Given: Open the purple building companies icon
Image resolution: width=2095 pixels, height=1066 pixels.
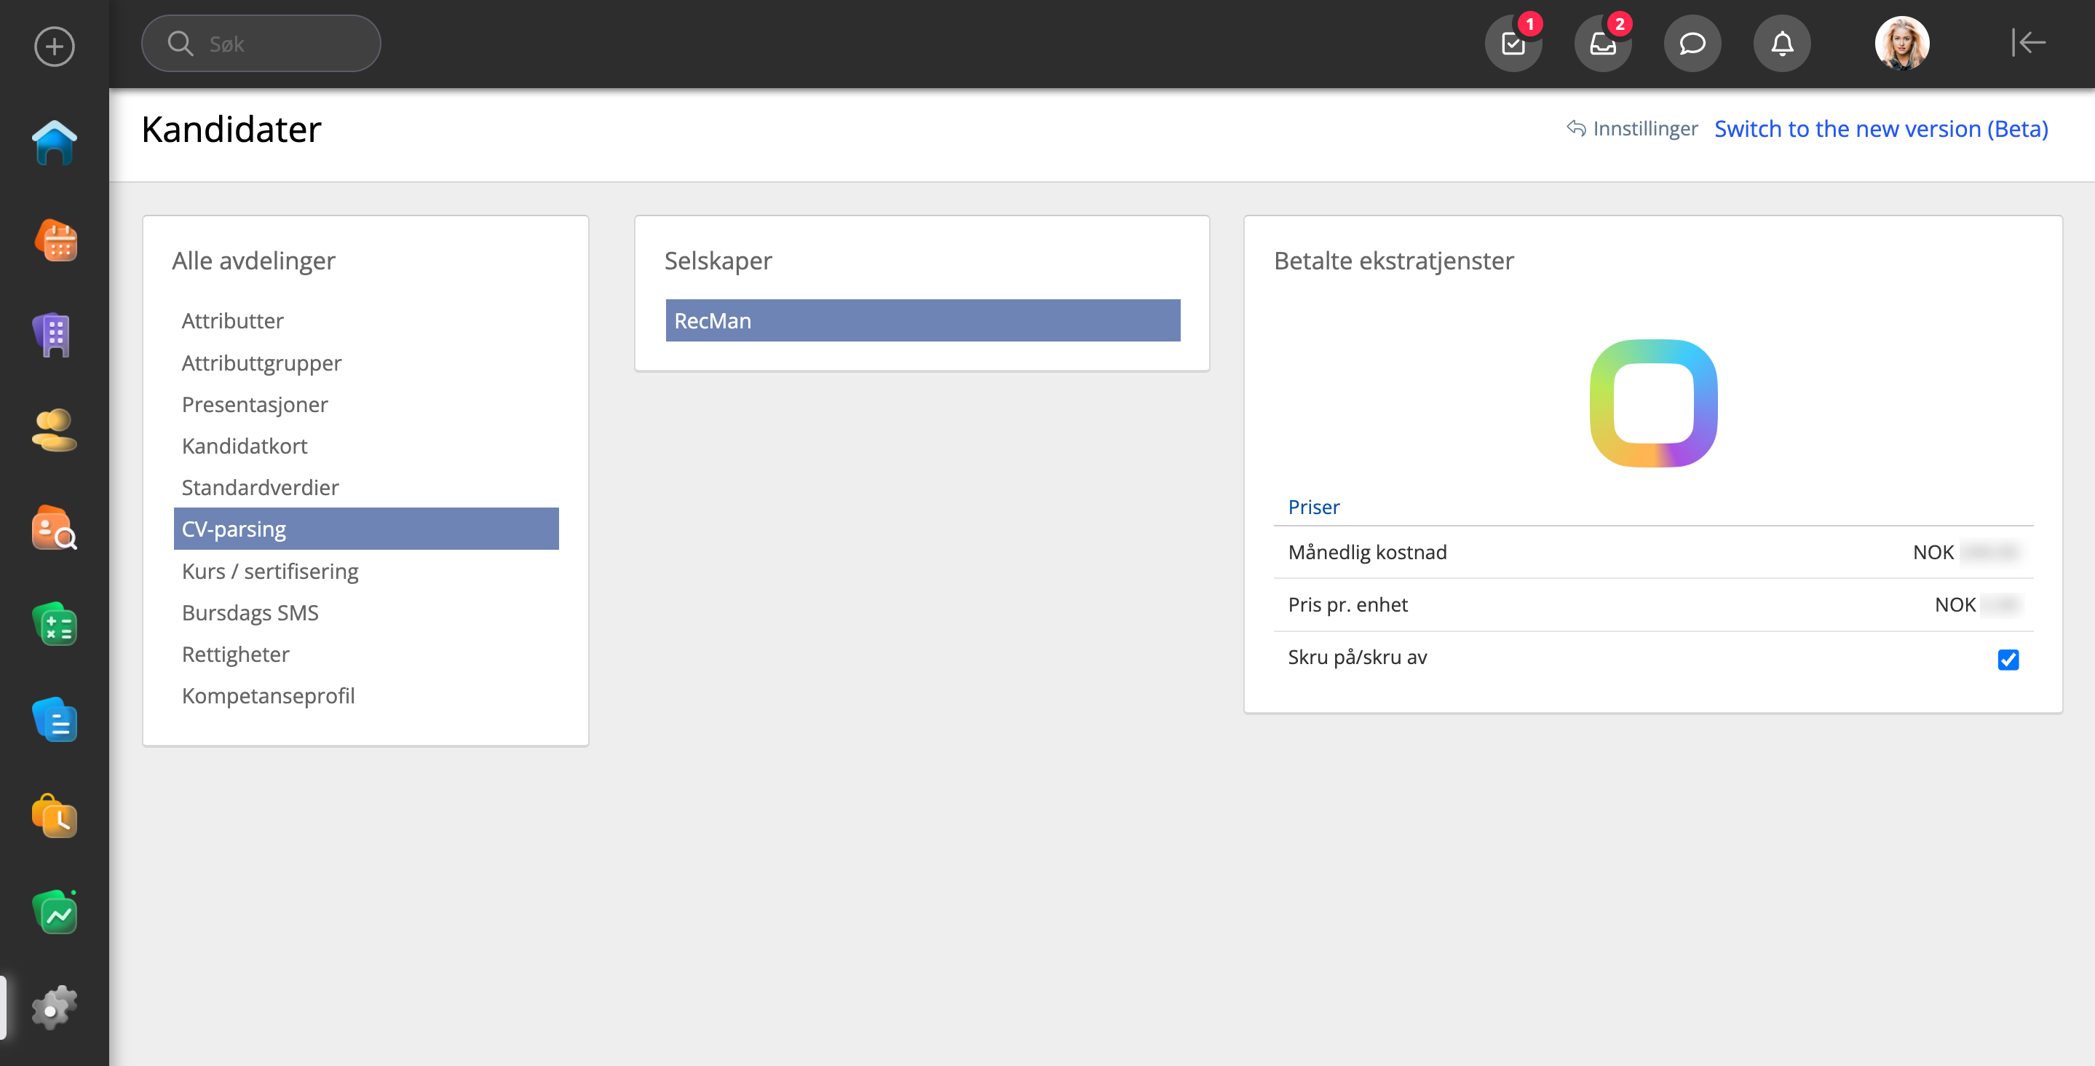Looking at the screenshot, I should 54,334.
